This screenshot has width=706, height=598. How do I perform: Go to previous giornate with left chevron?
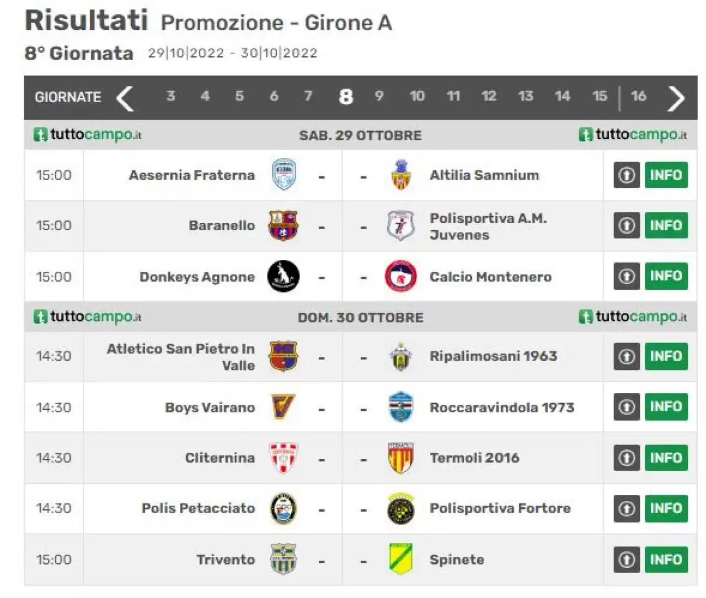pyautogui.click(x=125, y=98)
